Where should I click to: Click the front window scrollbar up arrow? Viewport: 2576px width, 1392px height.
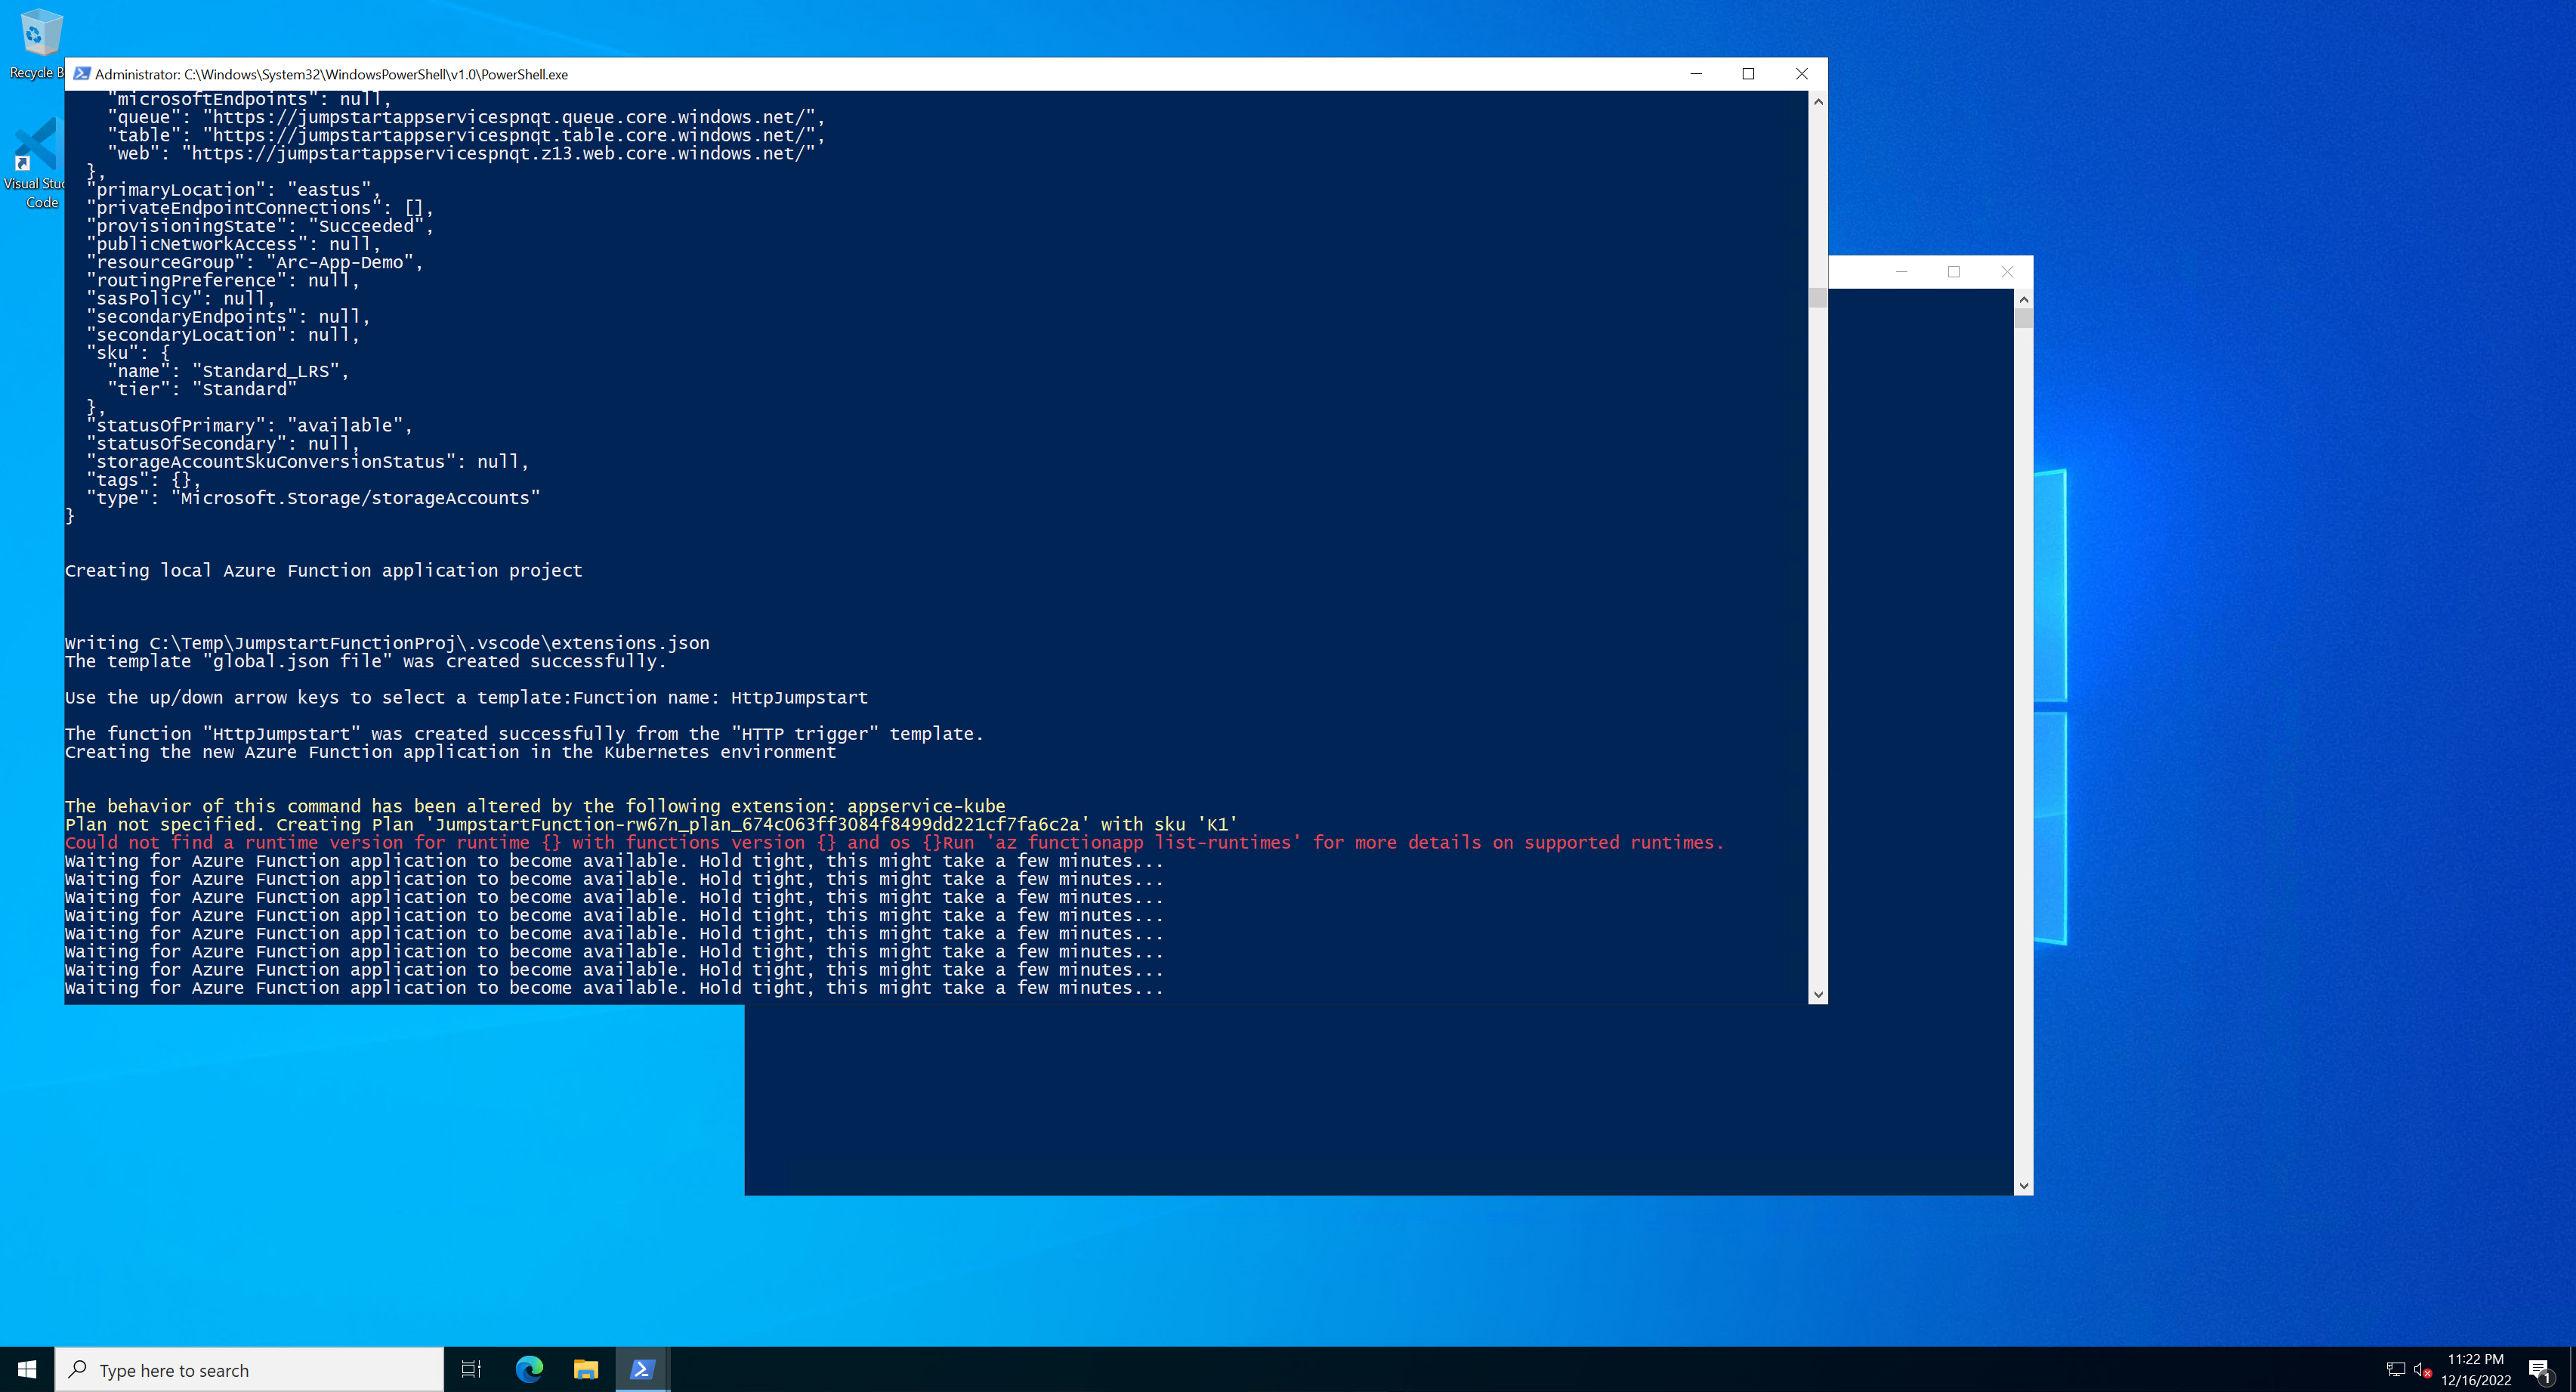(x=1818, y=101)
